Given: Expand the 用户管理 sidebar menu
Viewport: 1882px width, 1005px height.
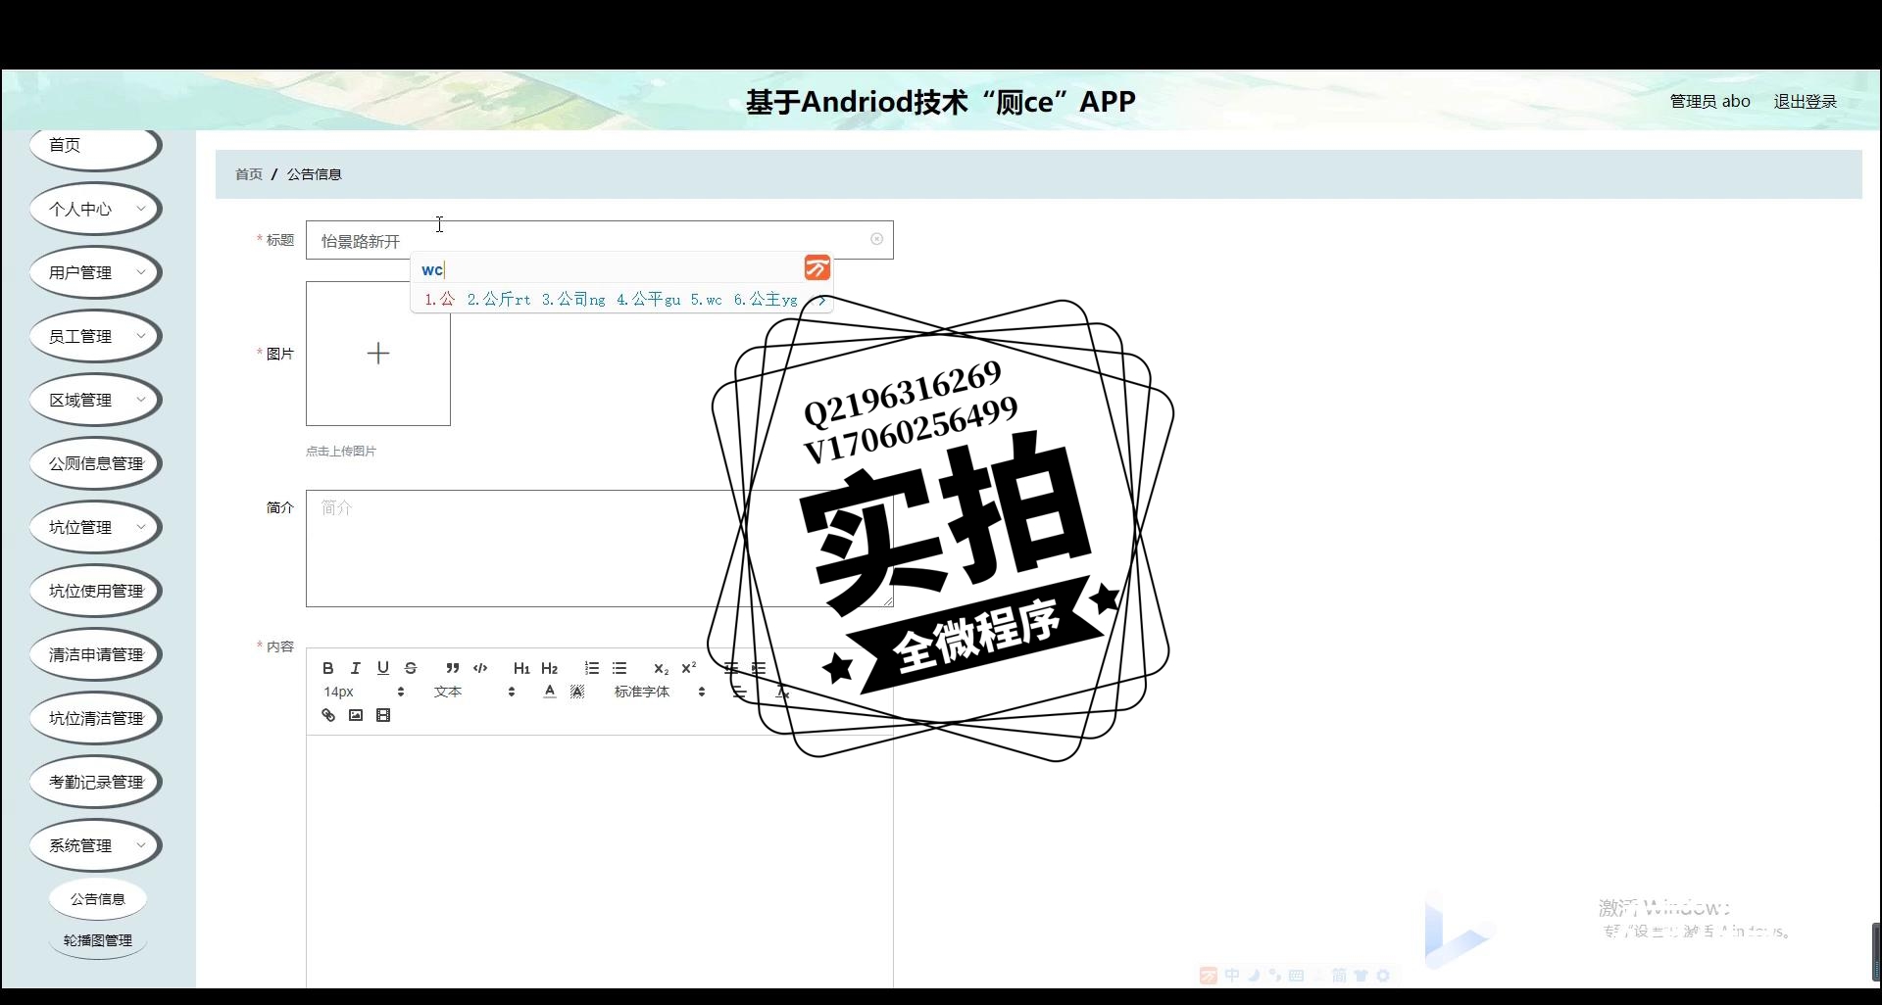Looking at the screenshot, I should pos(95,272).
